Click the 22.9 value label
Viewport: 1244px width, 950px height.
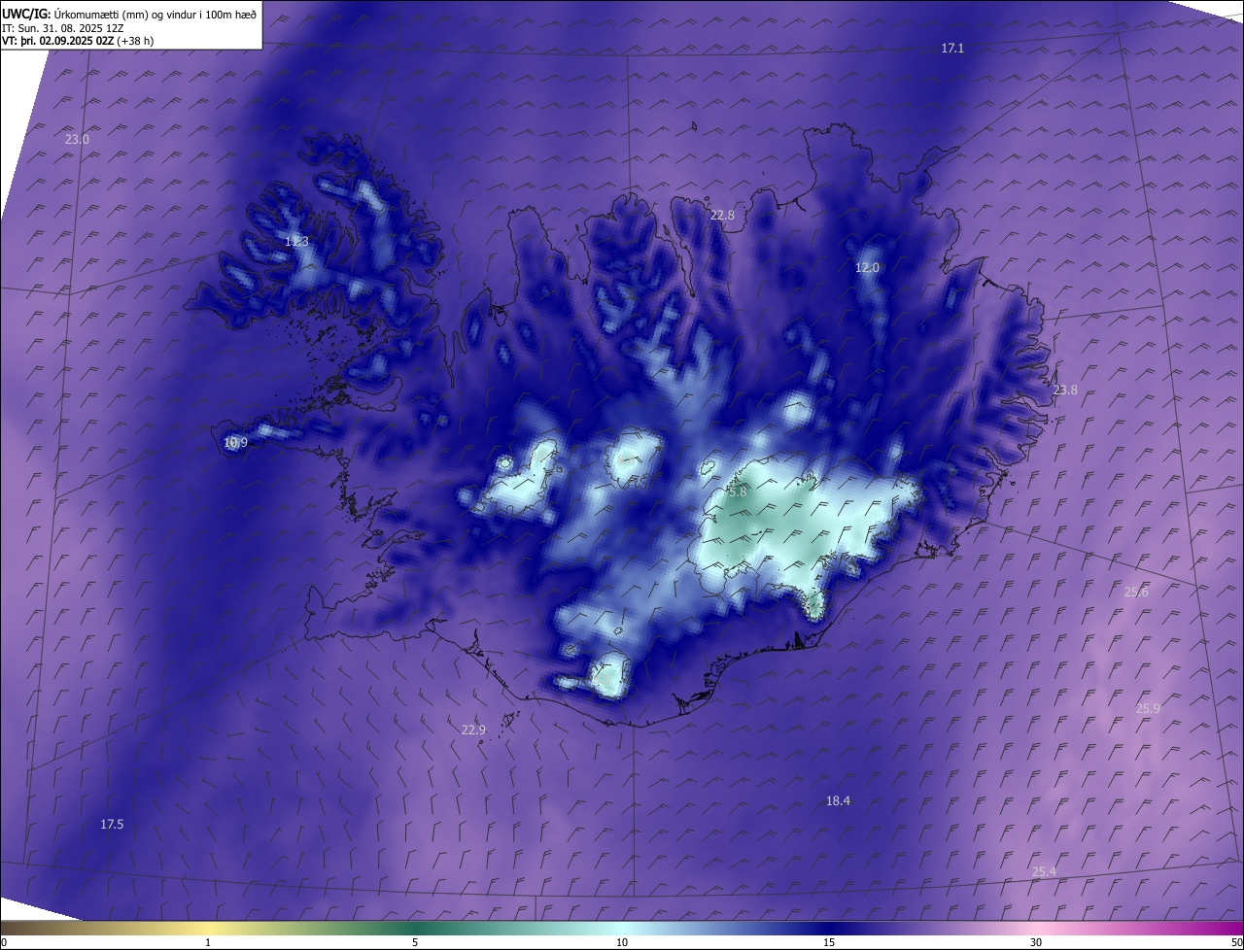coord(473,729)
